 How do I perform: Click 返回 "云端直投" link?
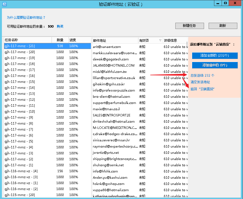(202, 89)
